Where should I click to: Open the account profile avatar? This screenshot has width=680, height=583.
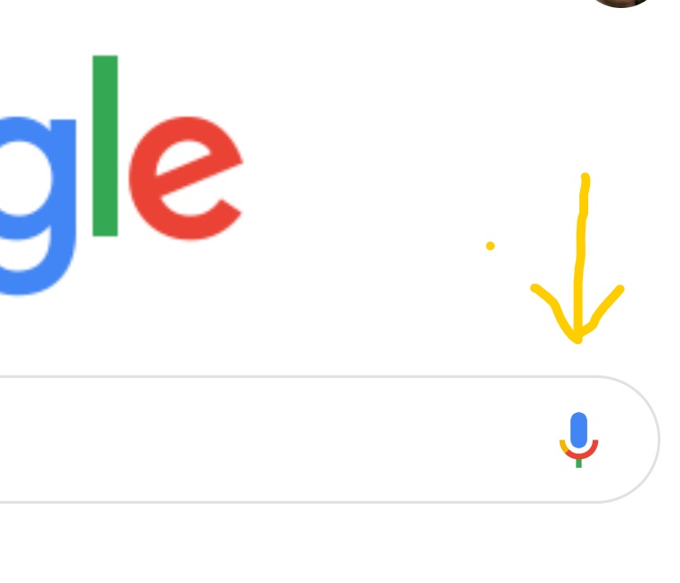point(621,3)
